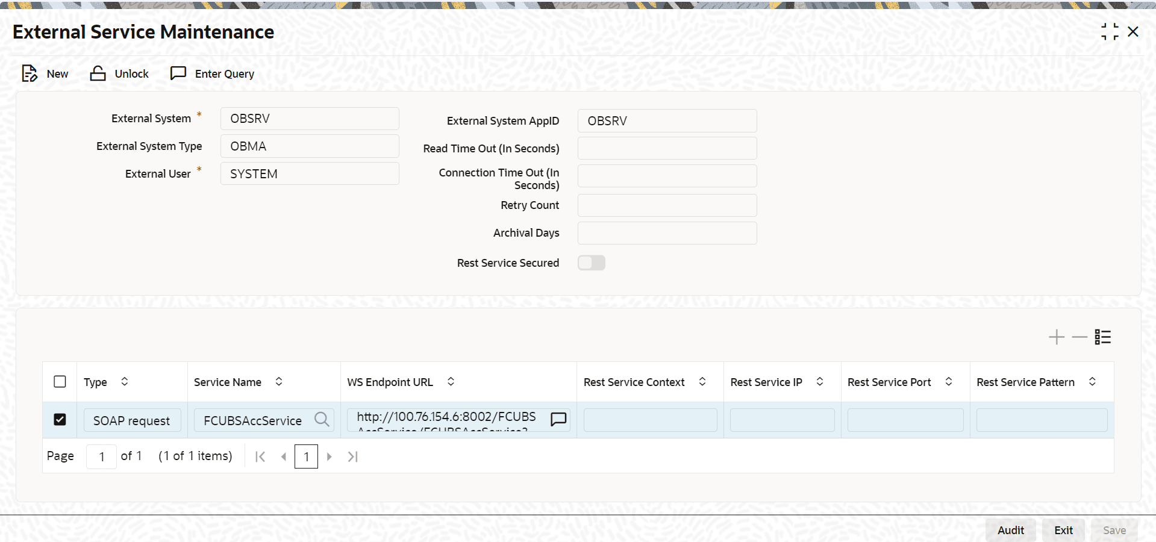Uncheck the SOAP request row checkbox
This screenshot has height=542, width=1156.
(60, 419)
